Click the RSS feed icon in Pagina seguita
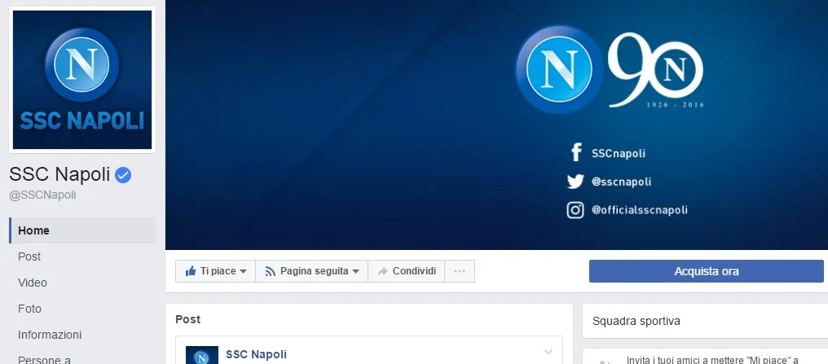This screenshot has height=364, width=828. pyautogui.click(x=271, y=272)
